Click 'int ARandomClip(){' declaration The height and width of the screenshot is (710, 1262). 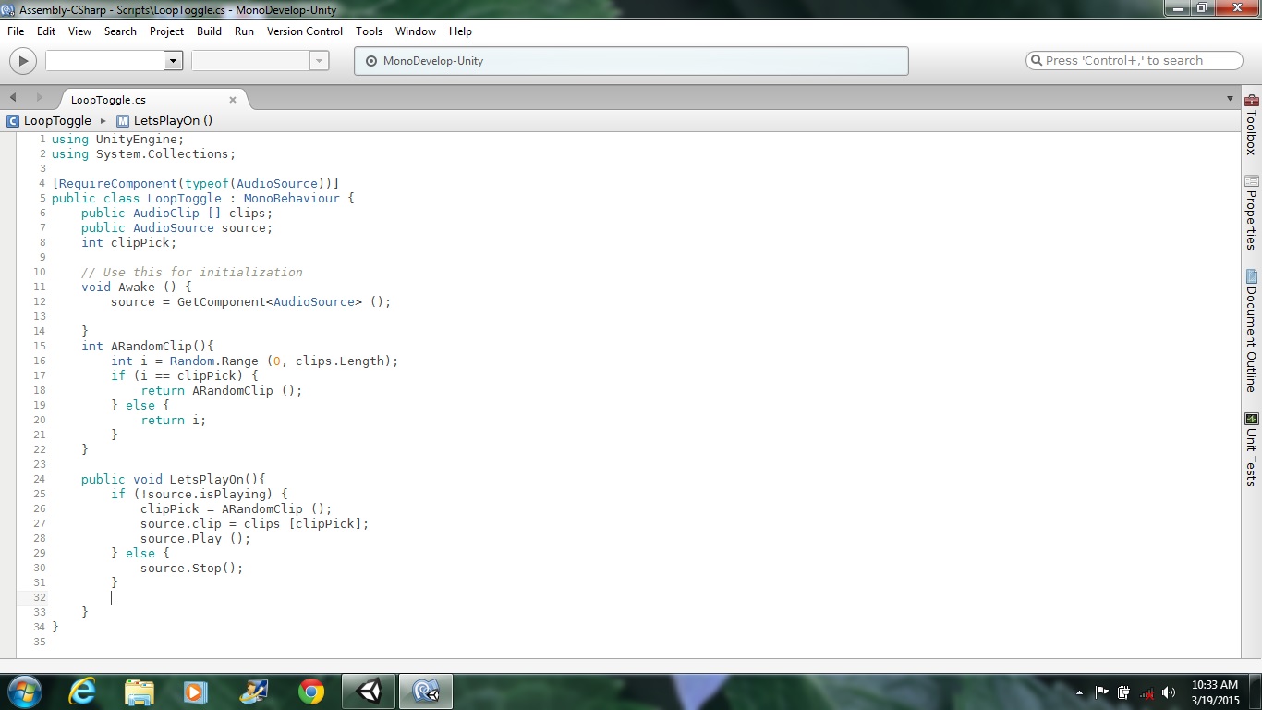tap(147, 346)
